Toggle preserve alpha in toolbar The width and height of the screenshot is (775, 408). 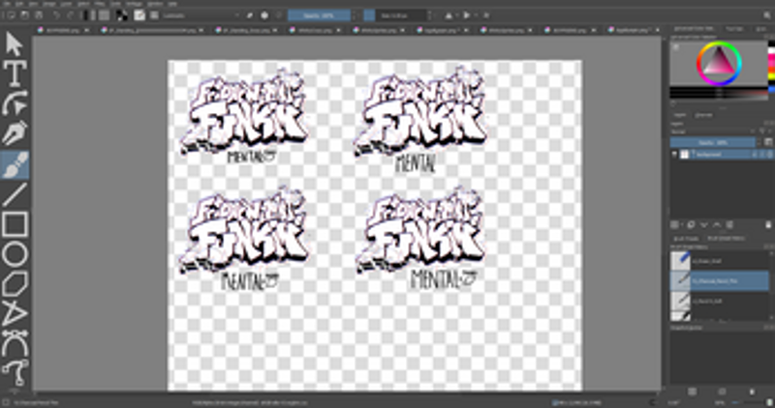pyautogui.click(x=264, y=15)
